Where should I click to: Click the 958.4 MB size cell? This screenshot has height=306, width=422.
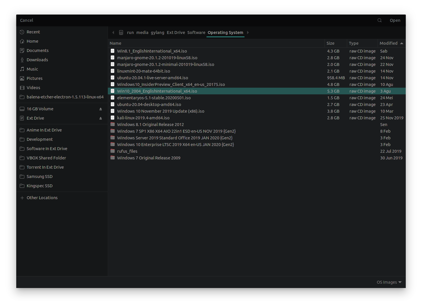tap(336, 78)
